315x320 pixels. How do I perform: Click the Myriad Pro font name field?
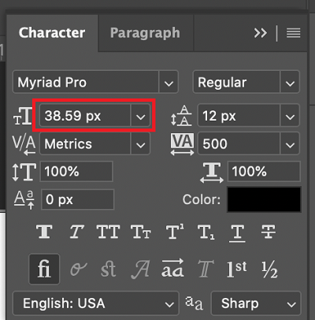[x=86, y=82]
